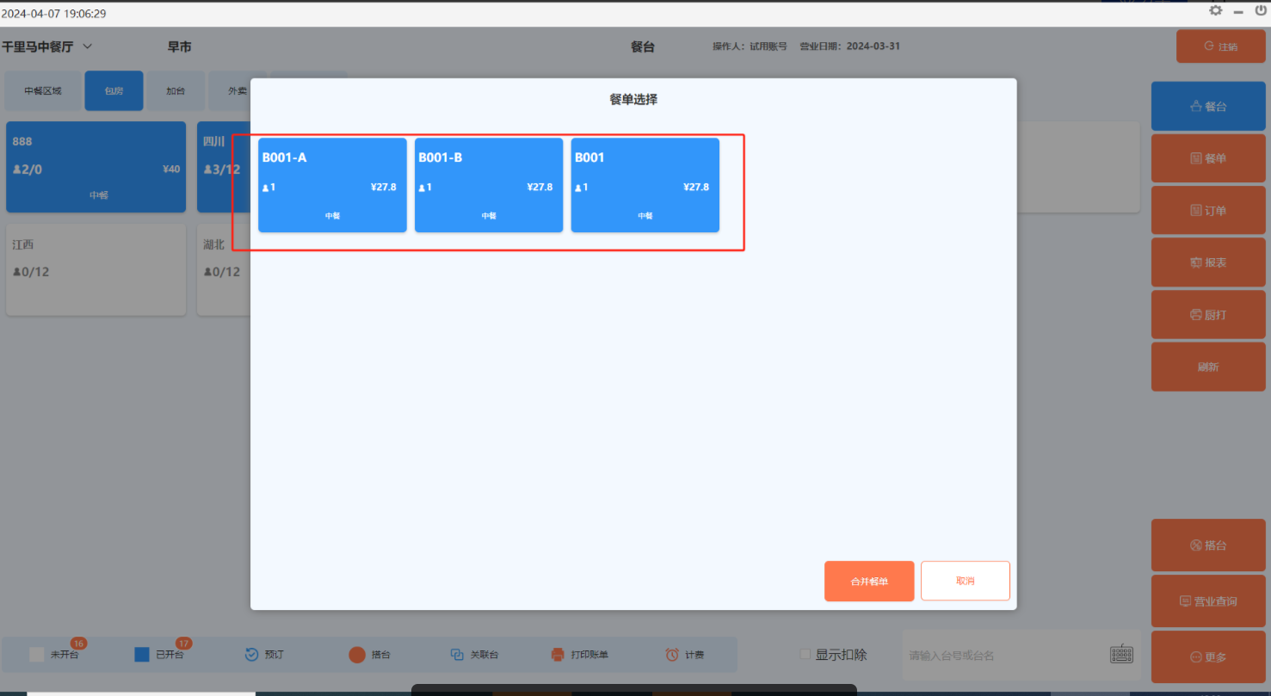Toggle the 未开台 status filter box

coord(36,655)
